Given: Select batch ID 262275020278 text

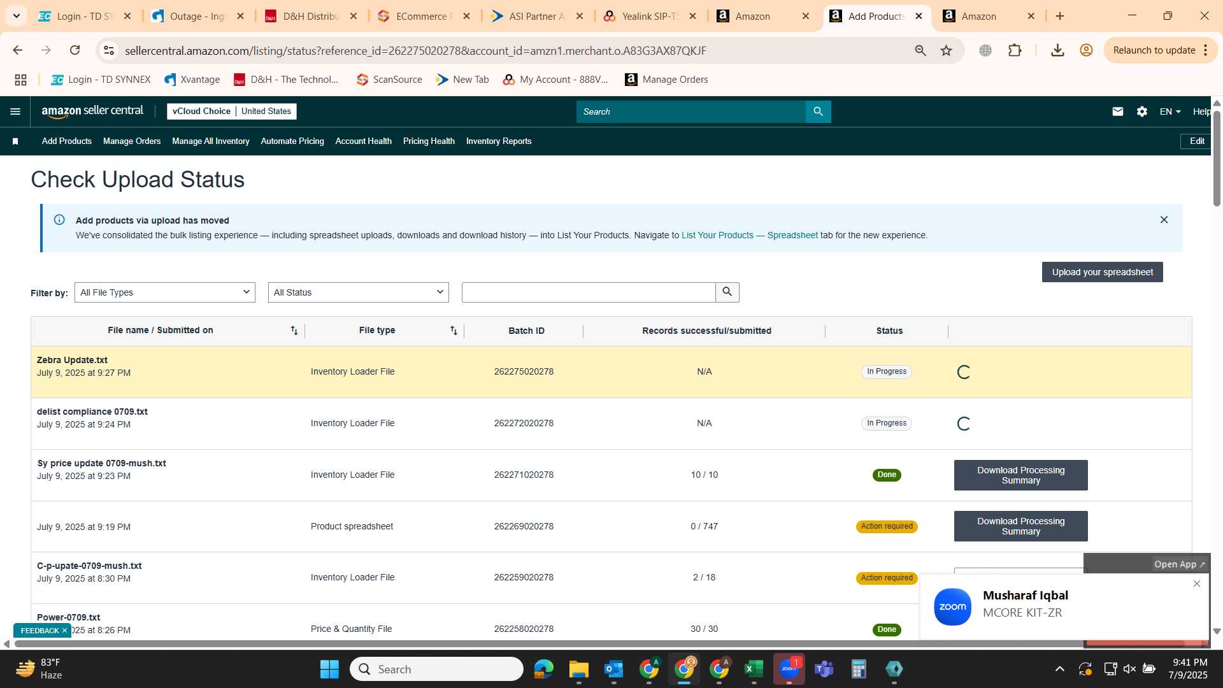Looking at the screenshot, I should click(x=524, y=371).
